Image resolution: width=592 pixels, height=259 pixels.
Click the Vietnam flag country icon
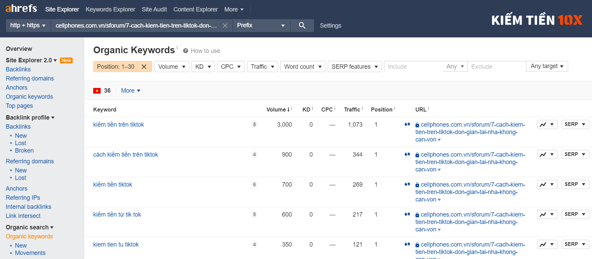(x=97, y=91)
